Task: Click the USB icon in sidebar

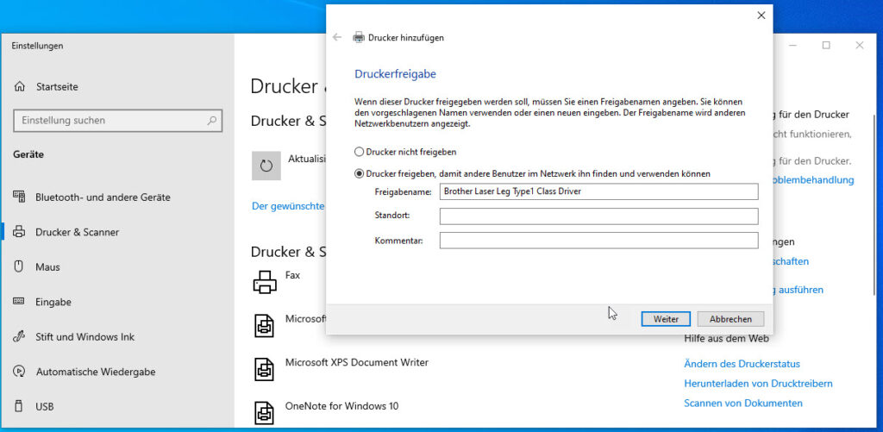Action: [19, 405]
